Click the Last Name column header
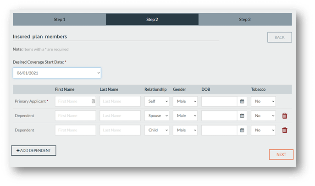 tap(109, 89)
